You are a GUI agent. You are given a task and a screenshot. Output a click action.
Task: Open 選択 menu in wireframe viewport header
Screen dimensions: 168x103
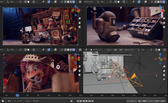coord(115,50)
